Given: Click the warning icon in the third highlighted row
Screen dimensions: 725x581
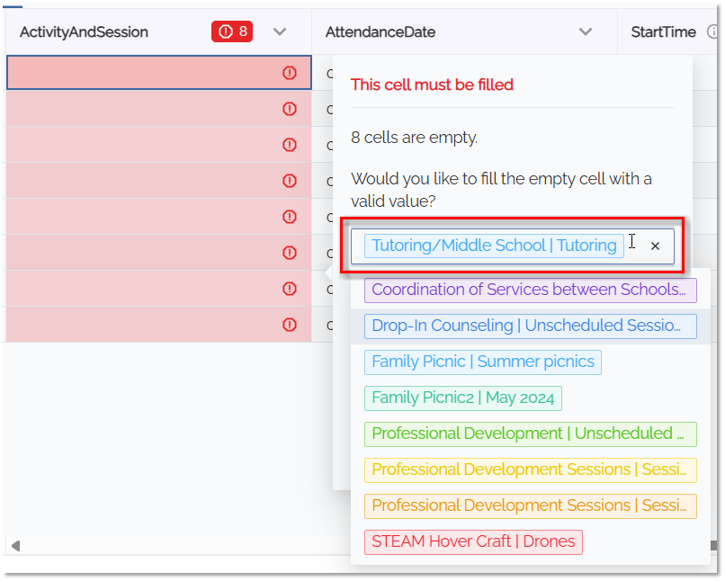Looking at the screenshot, I should pyautogui.click(x=289, y=145).
